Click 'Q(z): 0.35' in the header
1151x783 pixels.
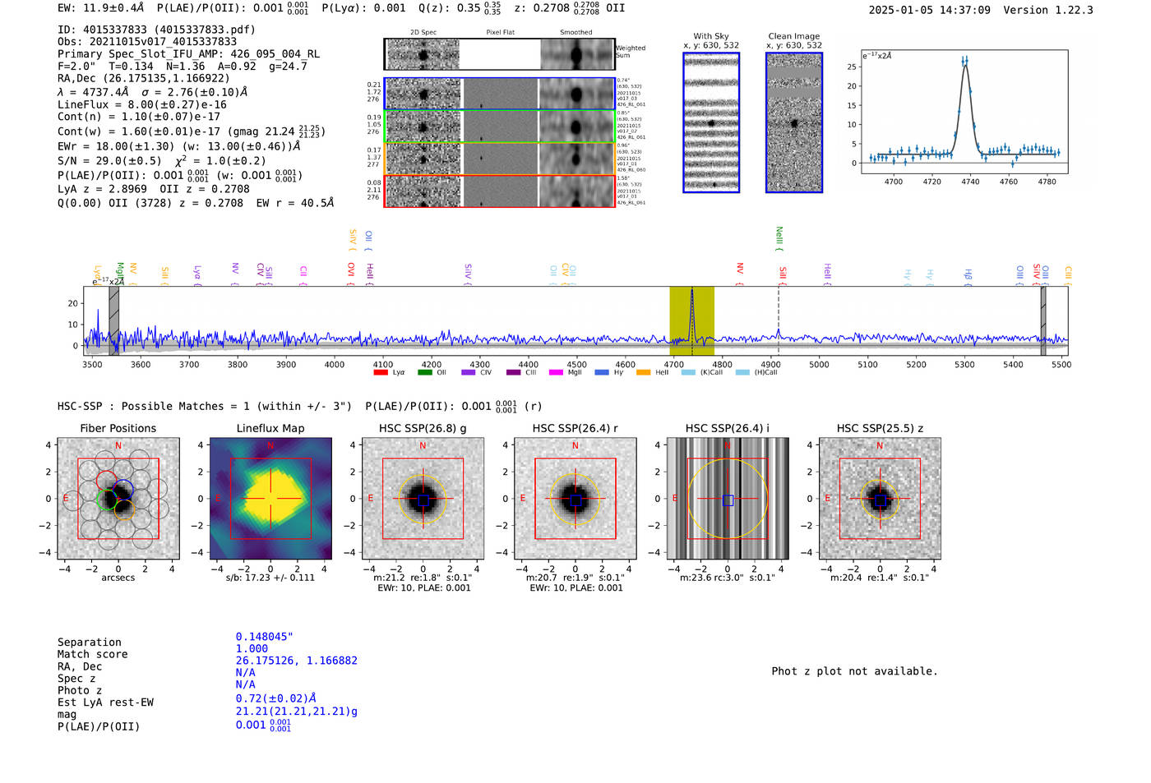(x=449, y=8)
